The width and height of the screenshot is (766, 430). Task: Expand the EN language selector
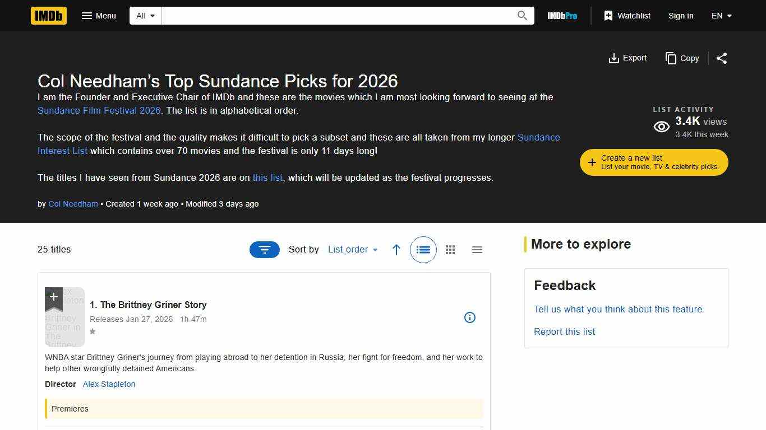pyautogui.click(x=722, y=16)
